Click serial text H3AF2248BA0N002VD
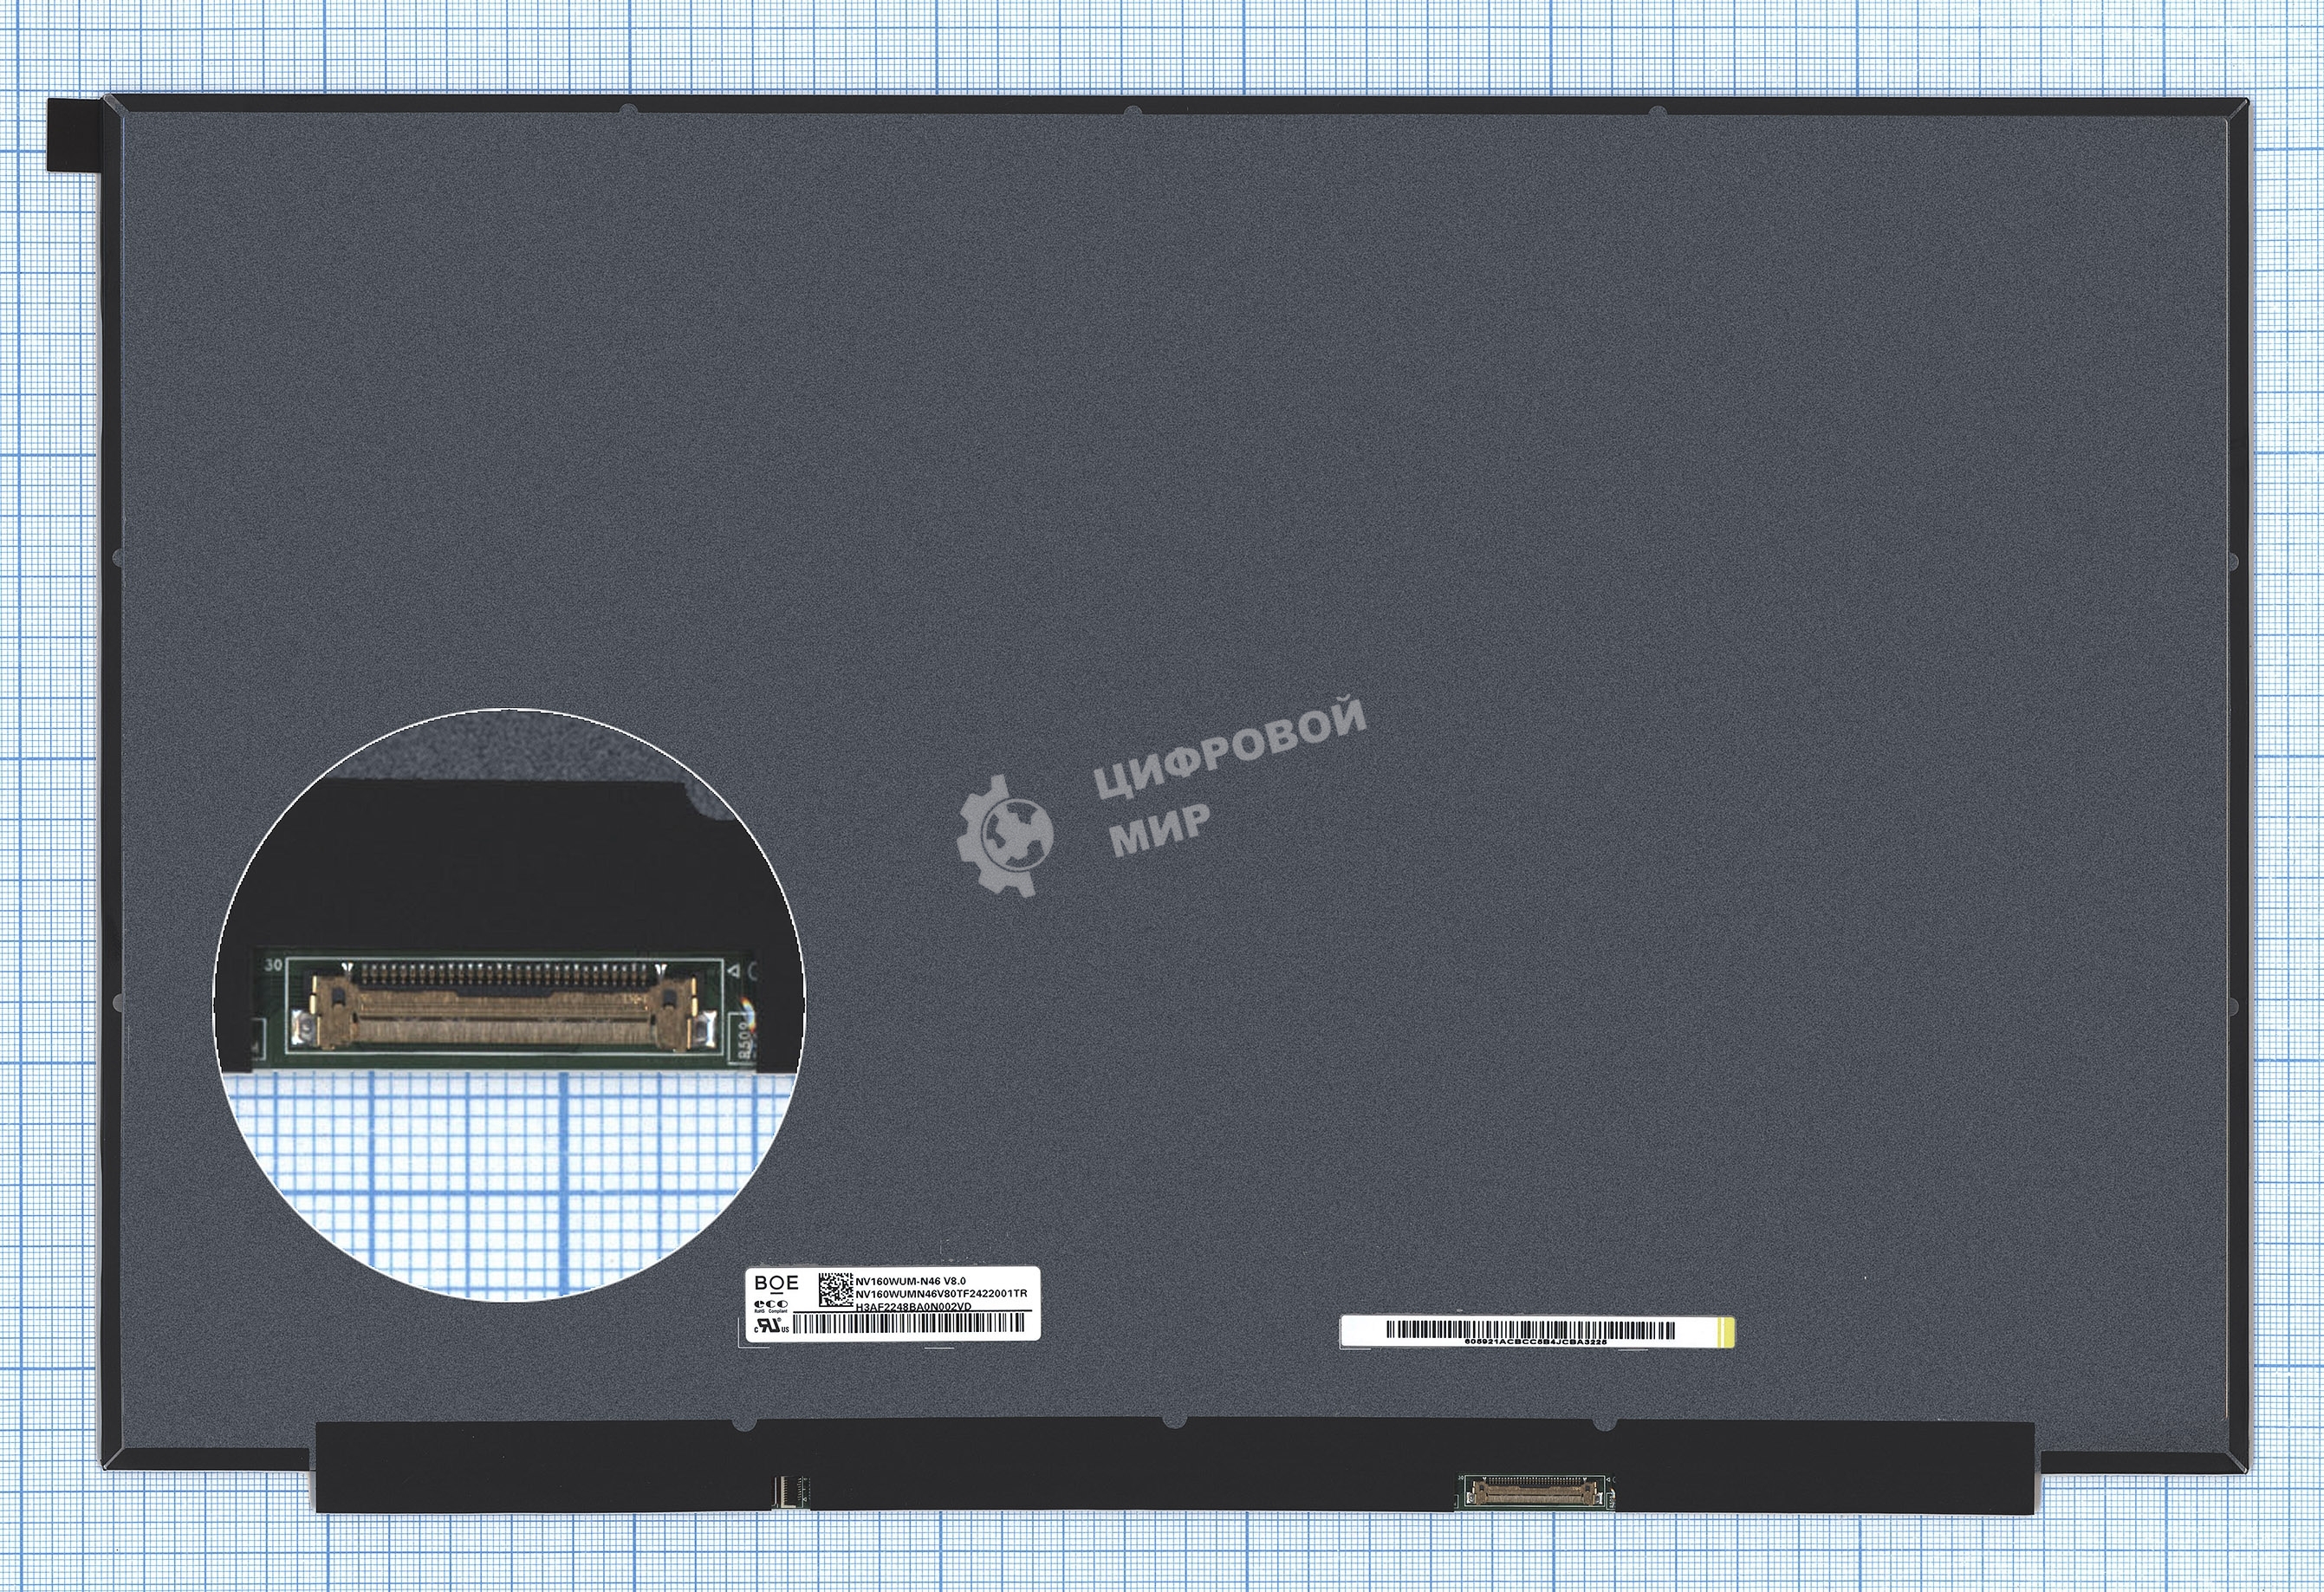The width and height of the screenshot is (2324, 1592). click(914, 1307)
